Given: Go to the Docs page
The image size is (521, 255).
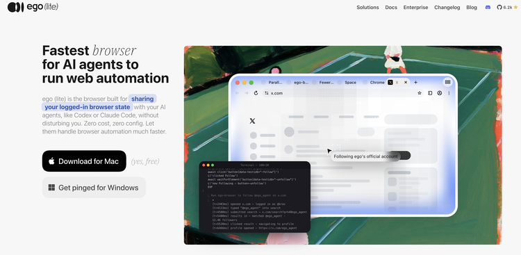Looking at the screenshot, I should [x=391, y=8].
